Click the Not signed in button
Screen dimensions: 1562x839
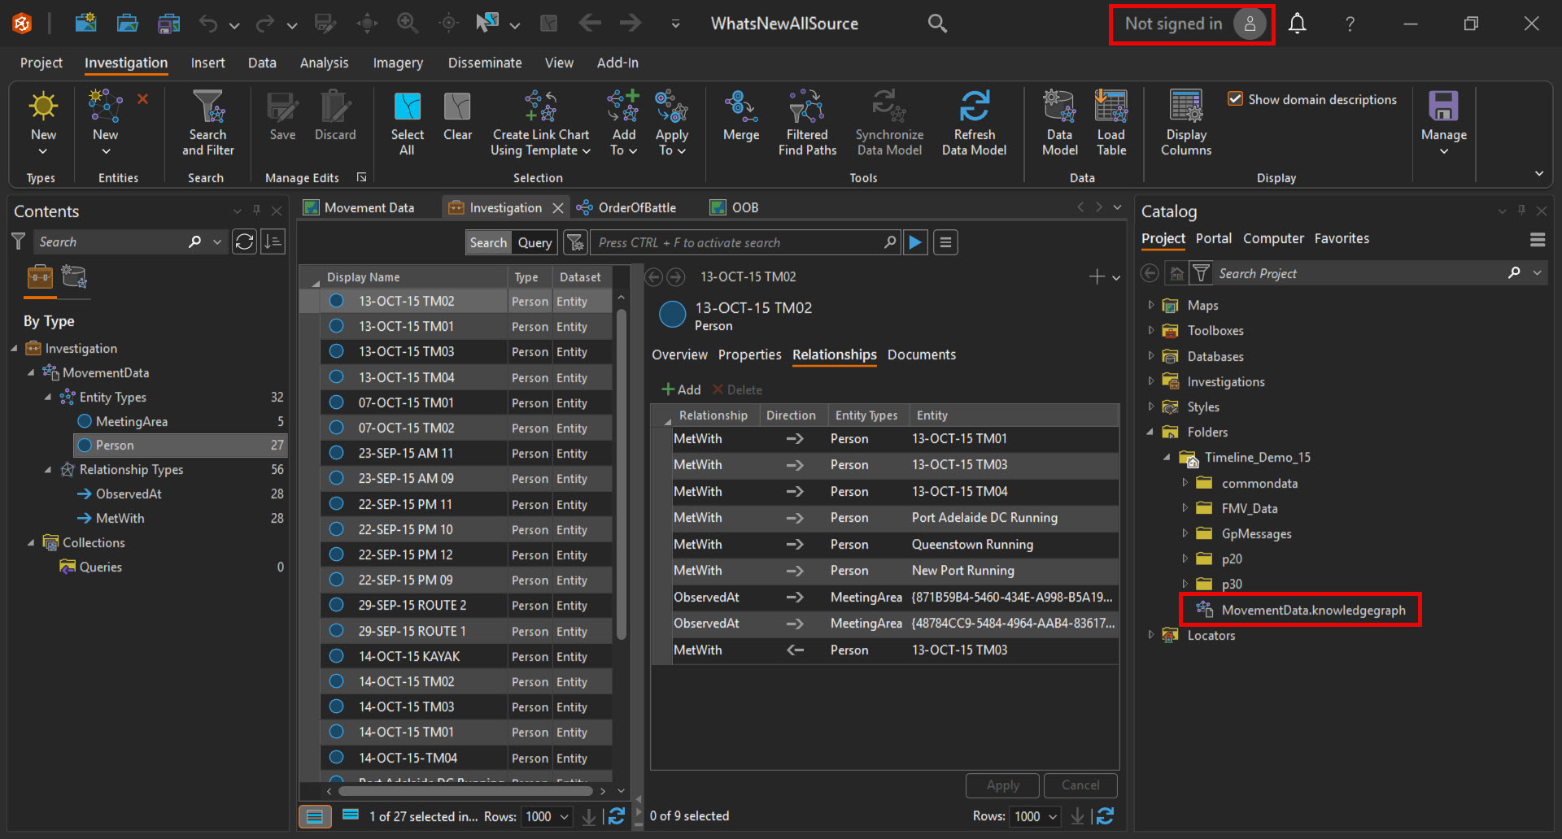[1192, 24]
